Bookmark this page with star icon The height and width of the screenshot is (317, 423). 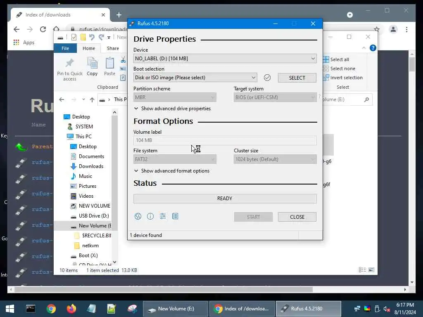pyautogui.click(x=377, y=29)
